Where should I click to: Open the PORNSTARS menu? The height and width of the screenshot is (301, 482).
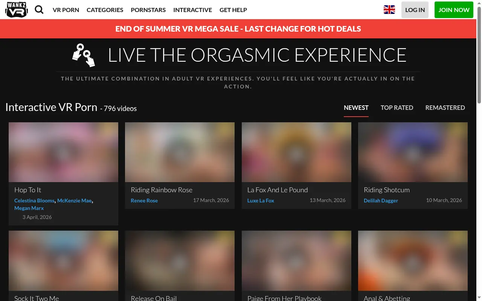click(148, 10)
